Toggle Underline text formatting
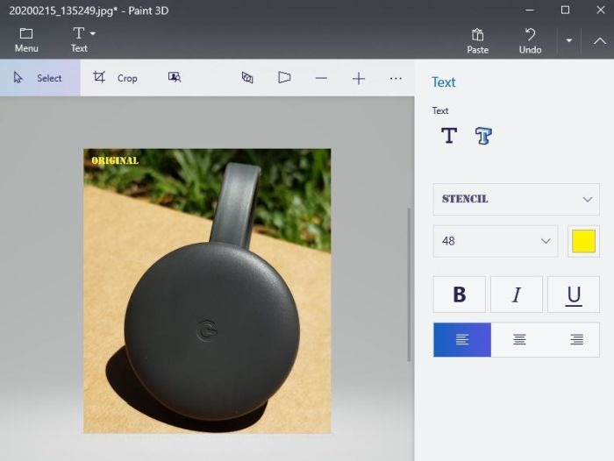The image size is (614, 461). point(574,294)
